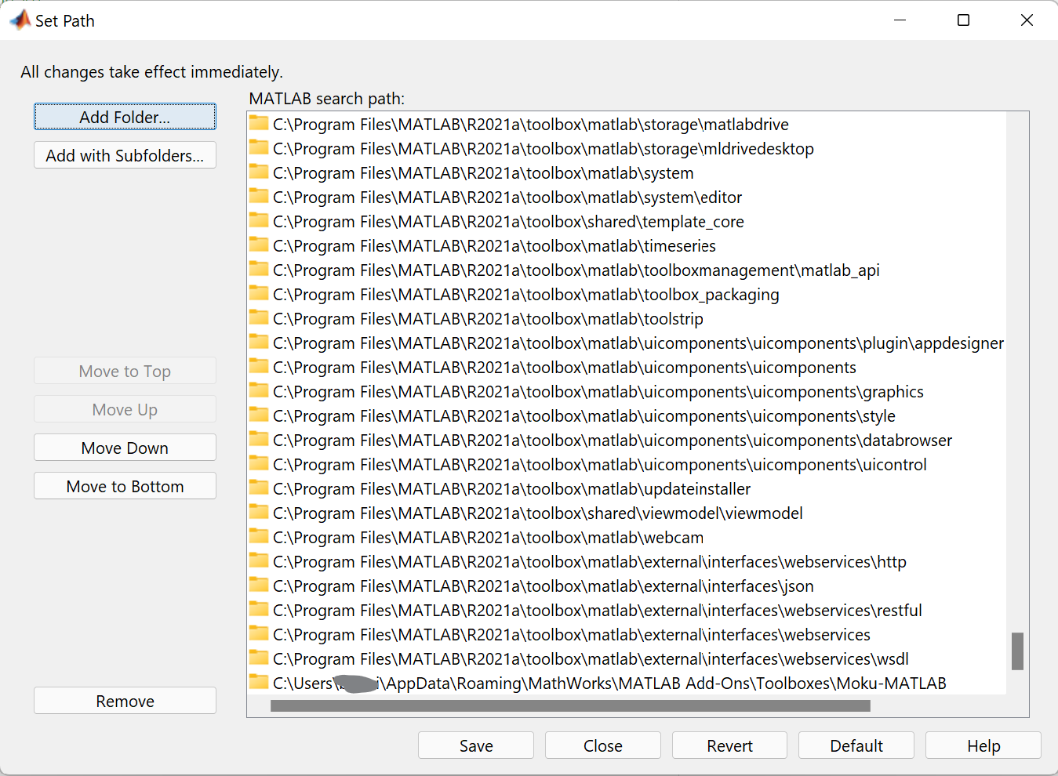1058x776 pixels.
Task: Select the matlab\timeseries path entry
Action: coord(494,246)
